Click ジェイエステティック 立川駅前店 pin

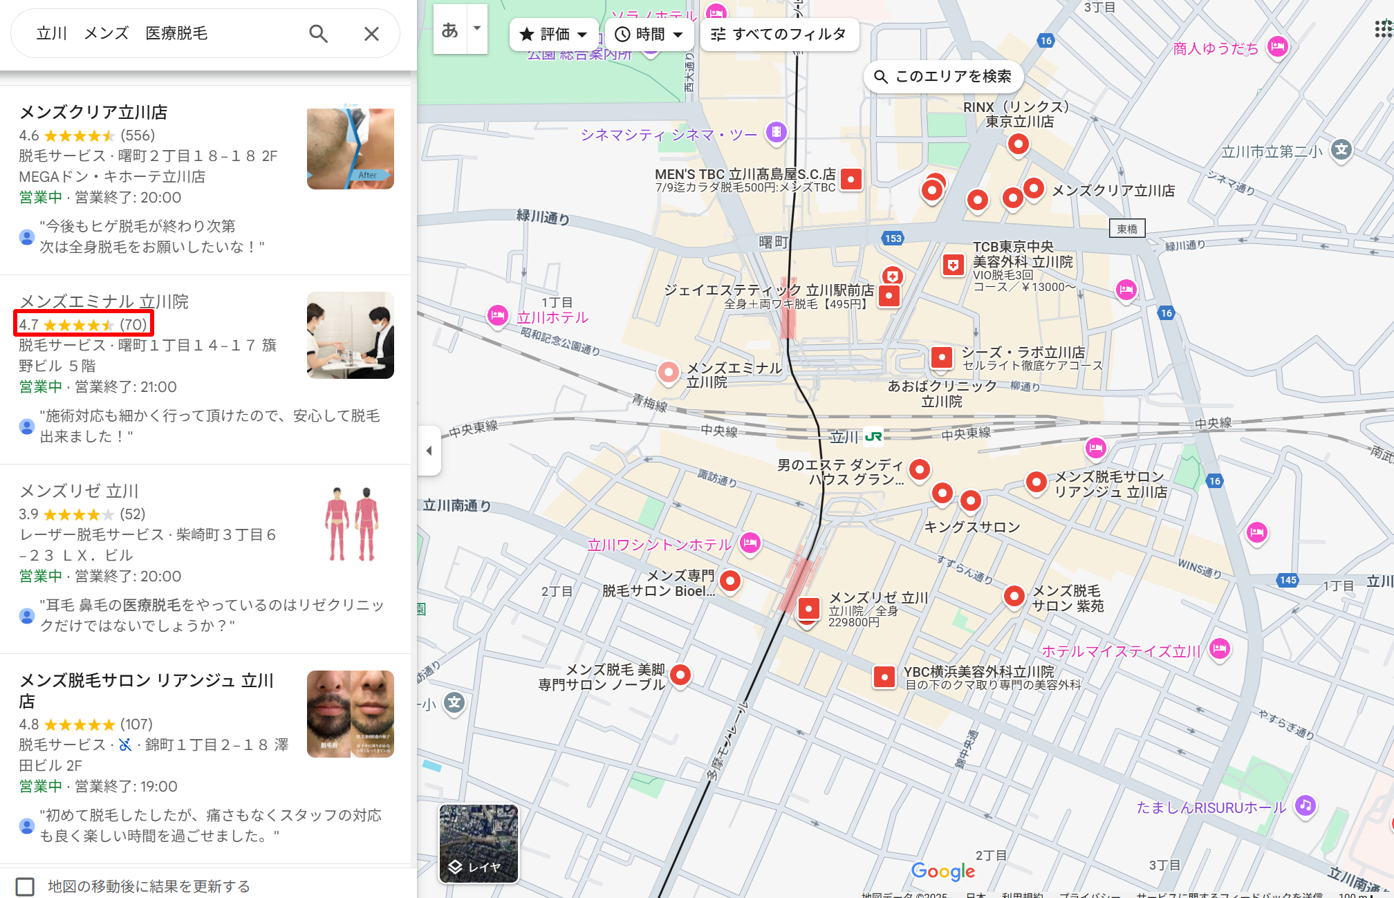[889, 296]
